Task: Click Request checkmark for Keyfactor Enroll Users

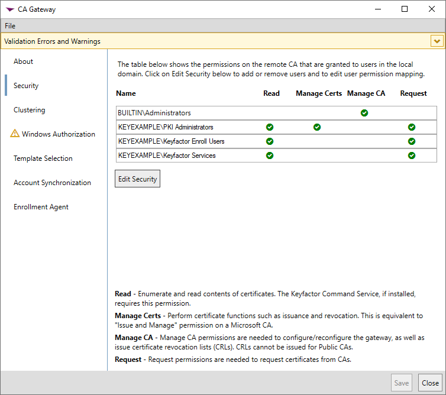Action: [x=412, y=141]
